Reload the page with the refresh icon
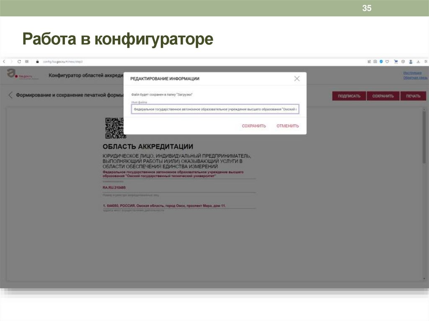The image size is (429, 321). click(19, 61)
